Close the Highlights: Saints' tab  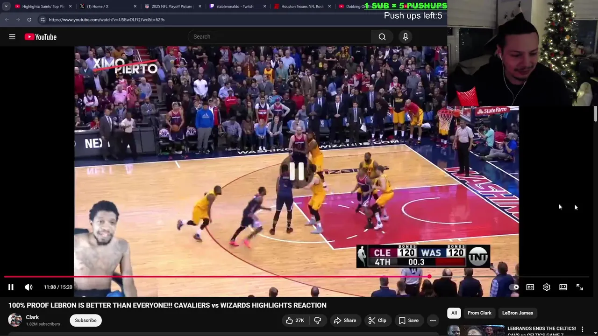click(x=71, y=7)
